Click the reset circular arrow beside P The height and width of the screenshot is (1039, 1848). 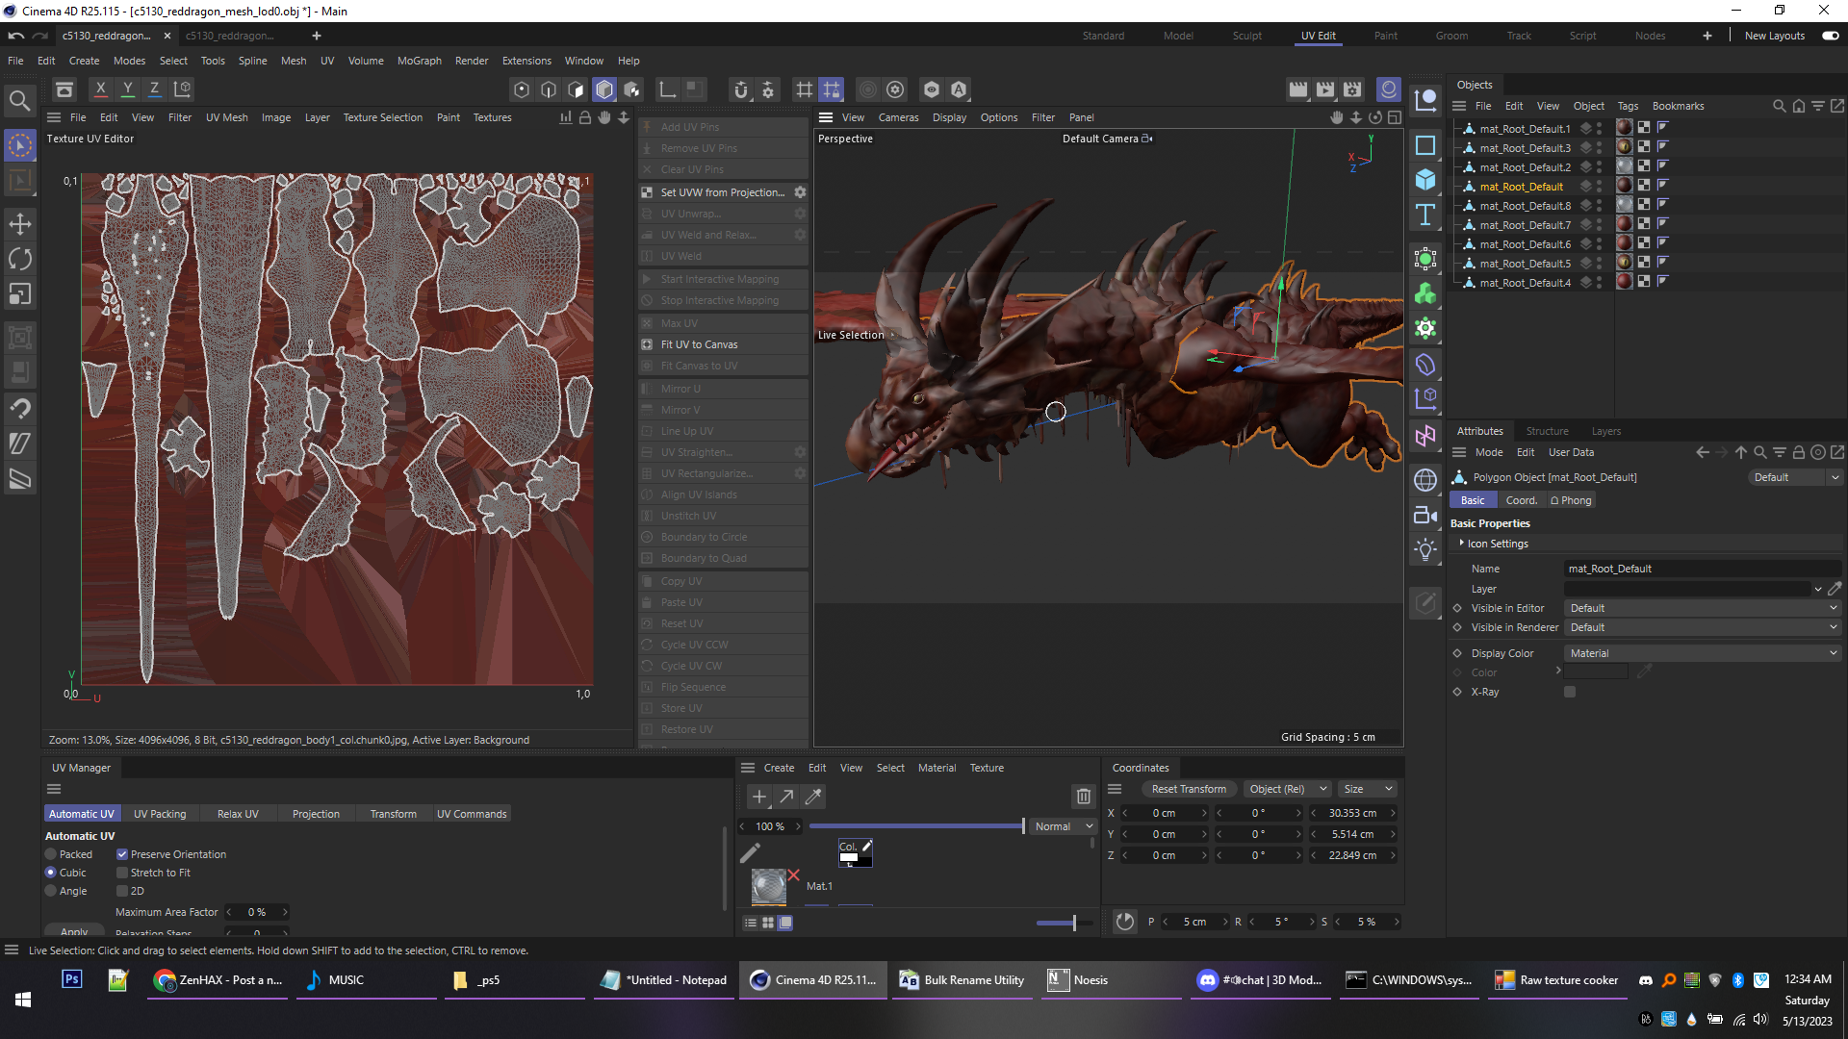pyautogui.click(x=1125, y=922)
